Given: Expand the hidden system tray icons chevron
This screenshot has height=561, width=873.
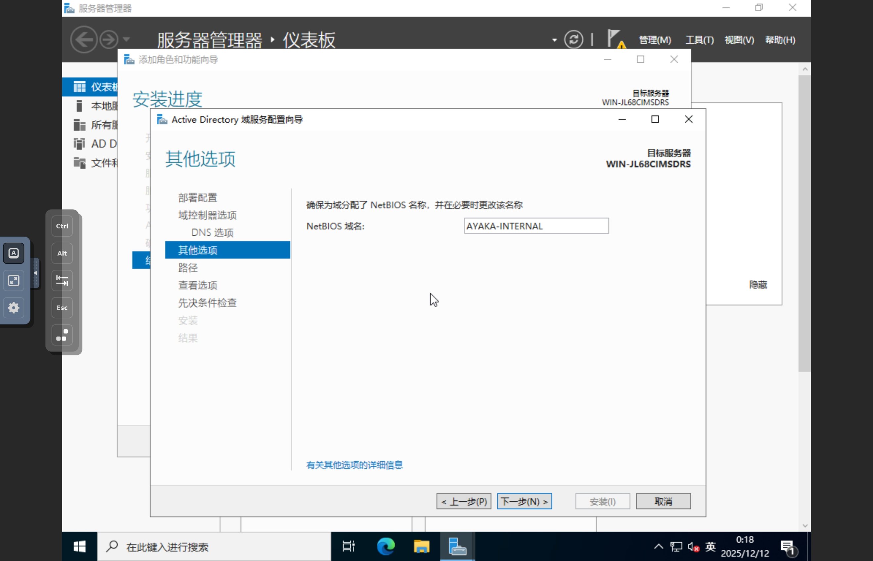Looking at the screenshot, I should (659, 546).
